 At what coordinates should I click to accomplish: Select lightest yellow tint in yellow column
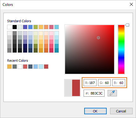[41, 33]
